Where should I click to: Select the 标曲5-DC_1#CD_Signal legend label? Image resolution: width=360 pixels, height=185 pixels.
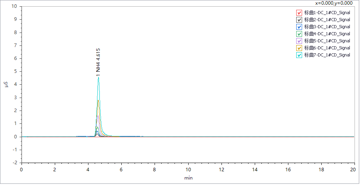pyautogui.click(x=327, y=41)
